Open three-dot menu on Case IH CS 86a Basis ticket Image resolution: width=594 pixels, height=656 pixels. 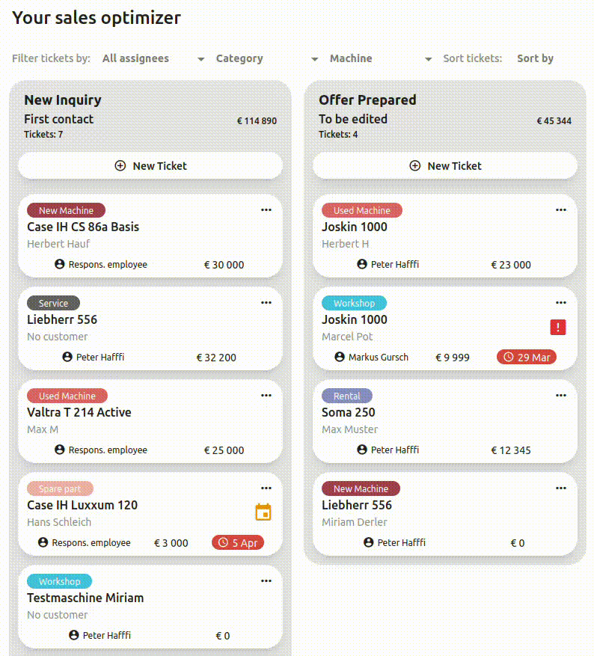(266, 210)
